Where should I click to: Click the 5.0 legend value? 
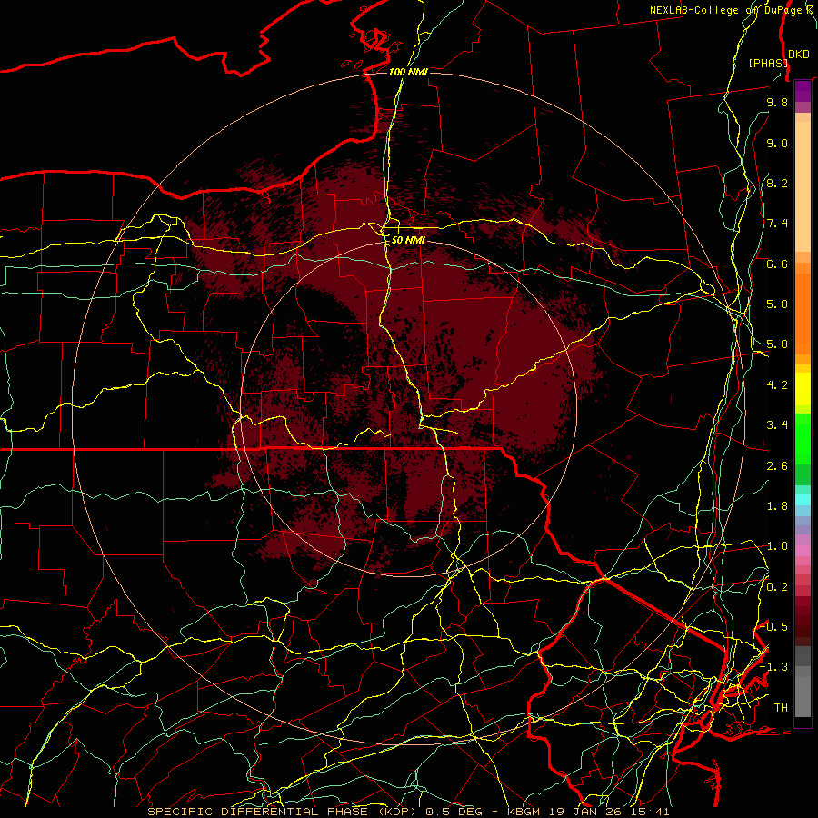point(777,344)
